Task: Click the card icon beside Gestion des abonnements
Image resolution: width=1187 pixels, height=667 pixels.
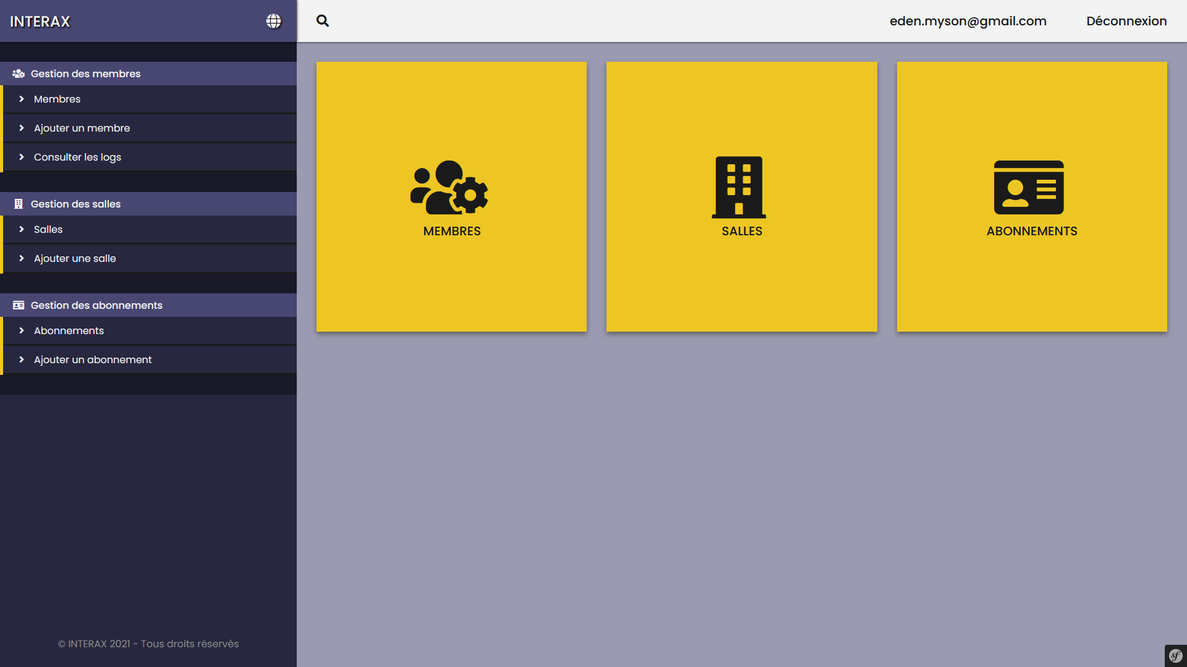Action: [19, 305]
